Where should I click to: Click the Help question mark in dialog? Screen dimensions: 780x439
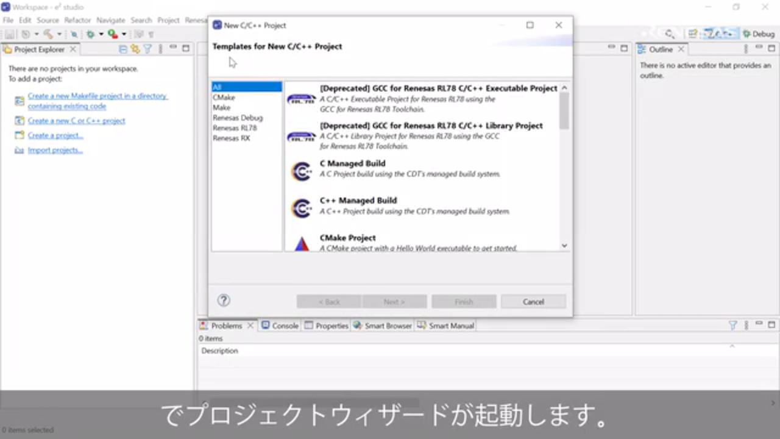pyautogui.click(x=224, y=300)
